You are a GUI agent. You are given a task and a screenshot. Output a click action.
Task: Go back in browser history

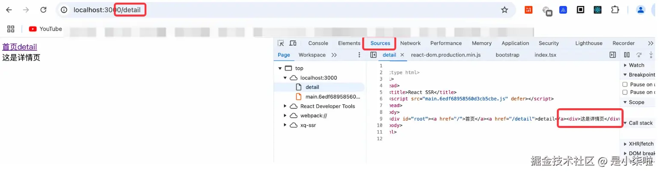[9, 10]
